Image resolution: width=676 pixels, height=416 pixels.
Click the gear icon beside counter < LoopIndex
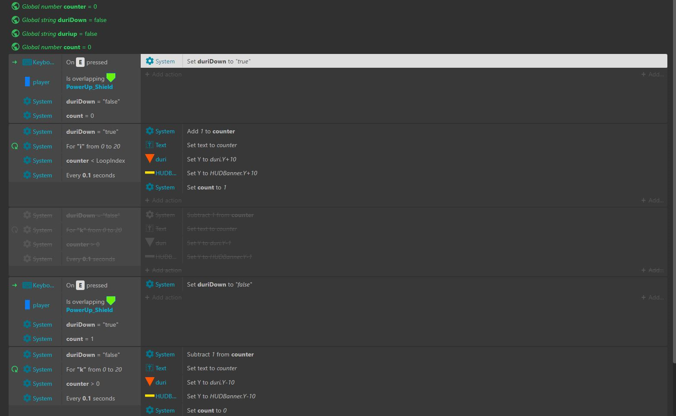27,161
